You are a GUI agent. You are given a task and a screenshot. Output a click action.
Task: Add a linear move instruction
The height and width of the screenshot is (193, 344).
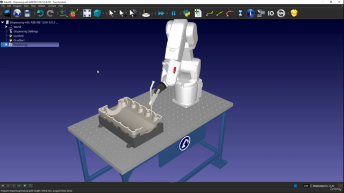click(220, 13)
